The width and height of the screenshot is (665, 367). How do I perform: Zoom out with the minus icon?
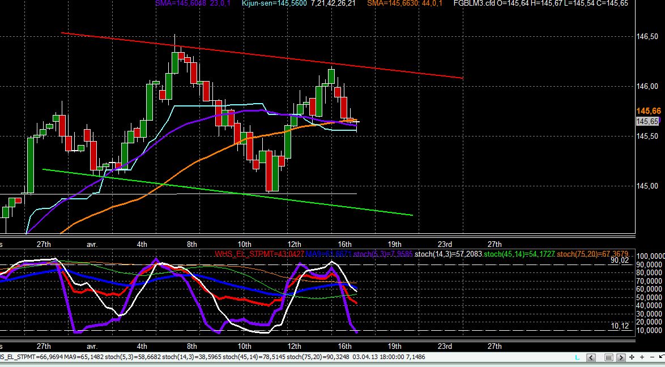point(653,357)
